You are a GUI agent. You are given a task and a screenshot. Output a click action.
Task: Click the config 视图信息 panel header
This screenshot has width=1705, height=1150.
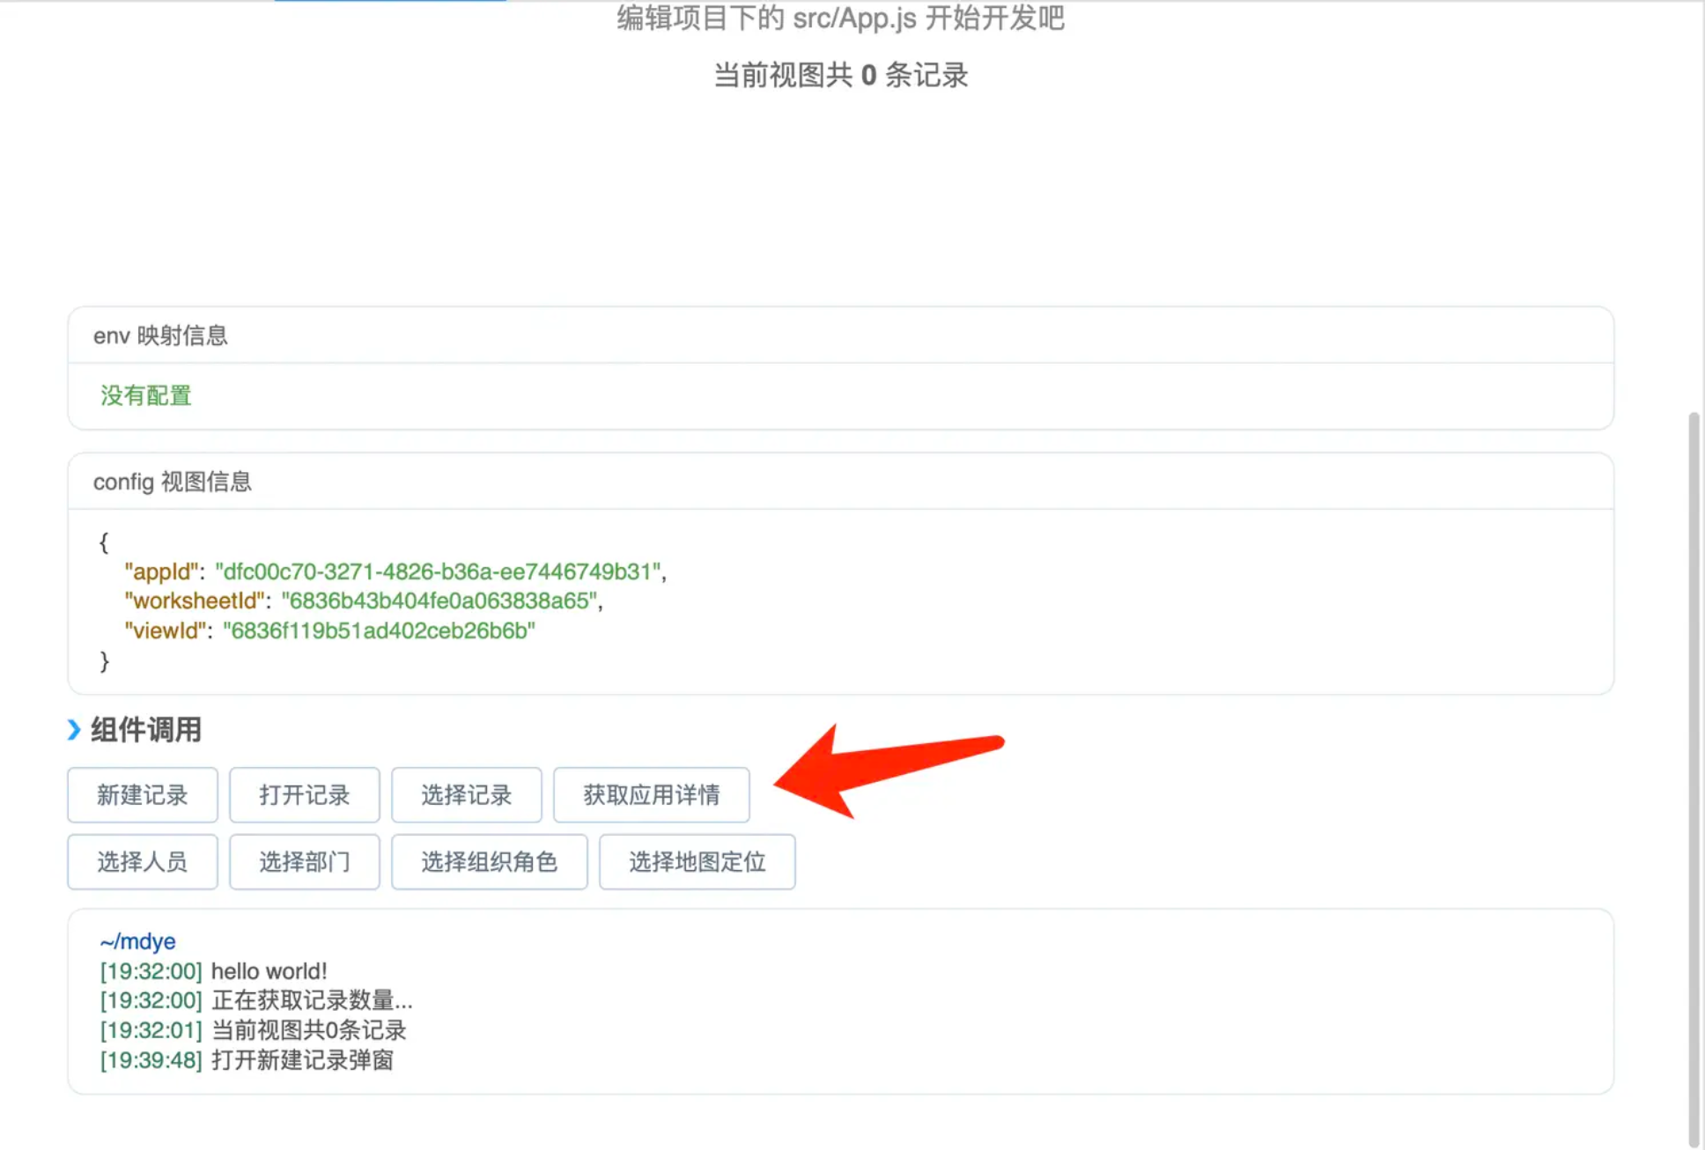pos(173,482)
